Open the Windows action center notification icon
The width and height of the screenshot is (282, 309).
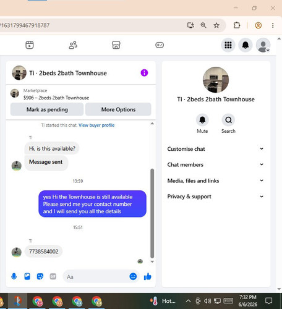tap(268, 301)
